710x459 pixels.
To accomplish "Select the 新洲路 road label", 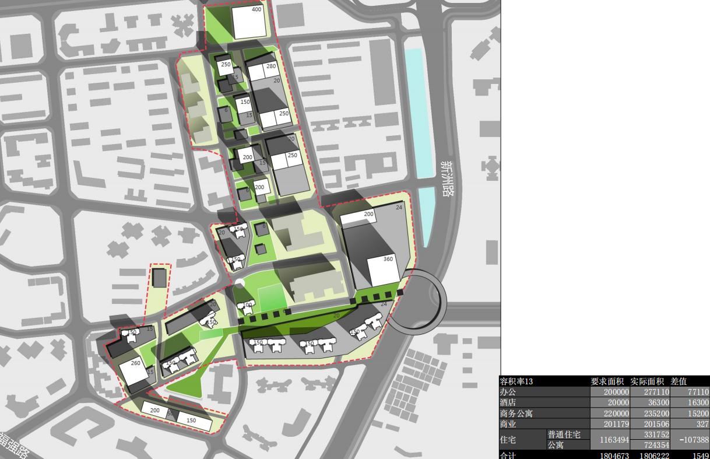I will tap(447, 179).
